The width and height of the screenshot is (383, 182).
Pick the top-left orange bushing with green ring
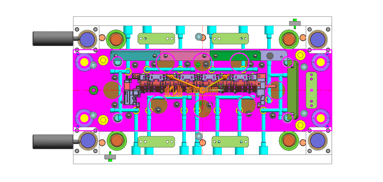click(x=116, y=39)
